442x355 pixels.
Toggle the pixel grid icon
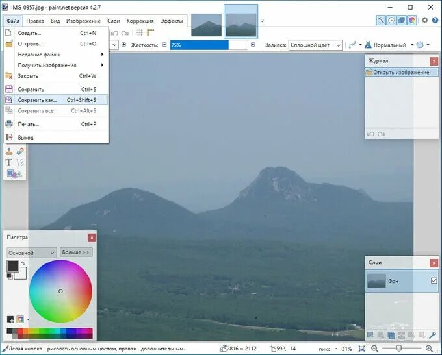tap(140, 32)
